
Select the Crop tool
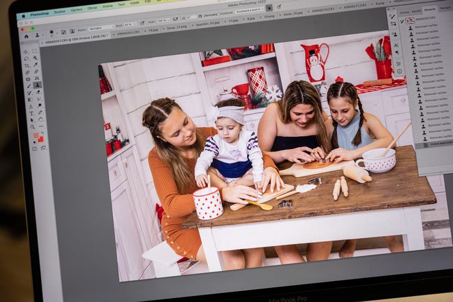coord(27,66)
